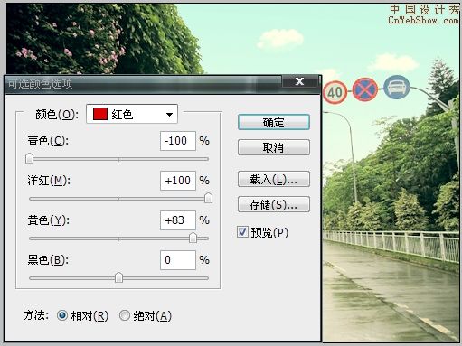Click the 40 speed limit sign in photo
Screen dimensions: 462x346
pyautogui.click(x=335, y=92)
